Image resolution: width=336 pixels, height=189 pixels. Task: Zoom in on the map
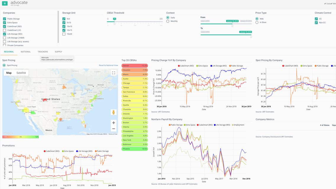point(114,123)
